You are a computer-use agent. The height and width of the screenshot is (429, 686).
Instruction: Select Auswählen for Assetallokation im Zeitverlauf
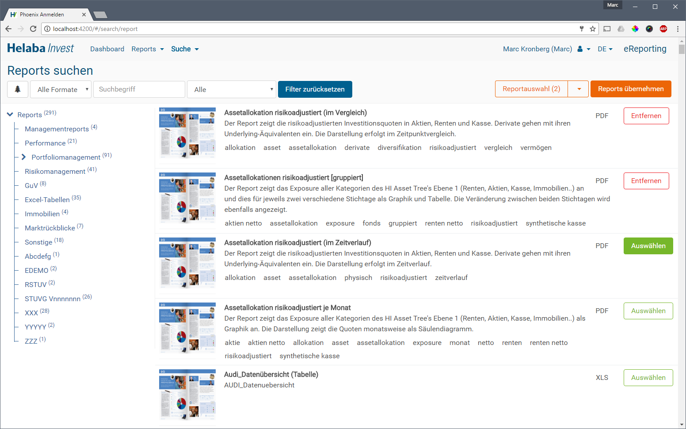click(x=648, y=246)
